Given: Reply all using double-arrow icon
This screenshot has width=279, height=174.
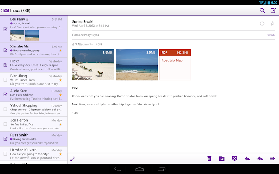Looking at the screenshot, I should (260, 159).
